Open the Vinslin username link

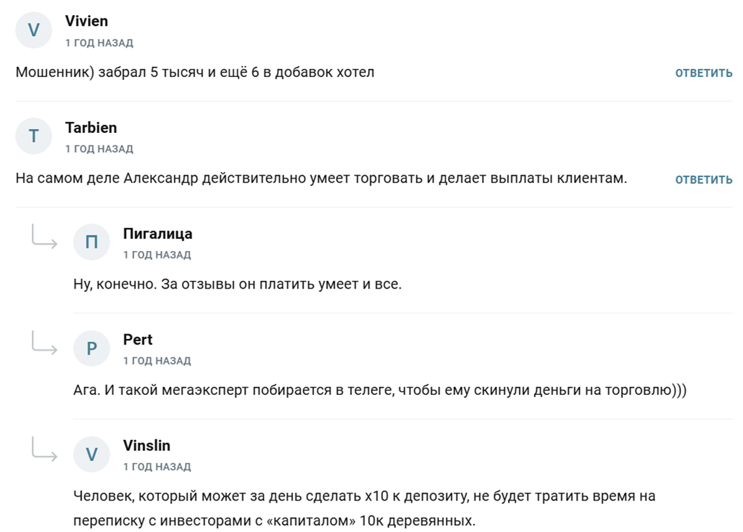(x=147, y=445)
